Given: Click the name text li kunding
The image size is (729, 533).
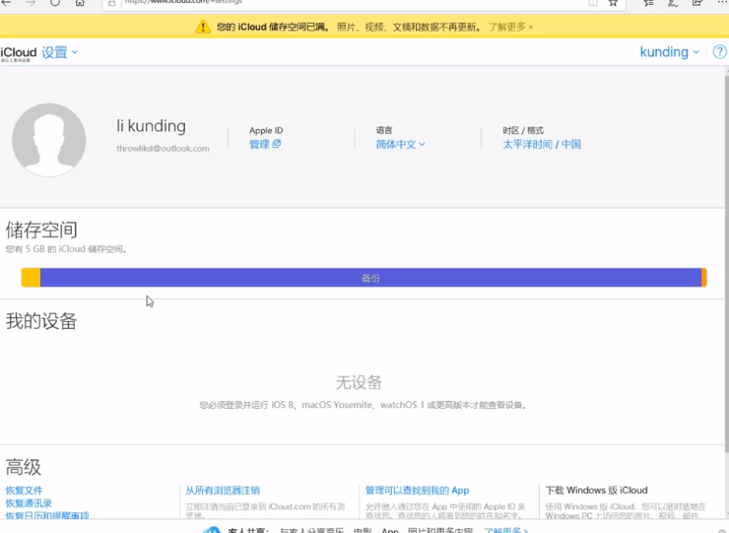Looking at the screenshot, I should (x=151, y=126).
